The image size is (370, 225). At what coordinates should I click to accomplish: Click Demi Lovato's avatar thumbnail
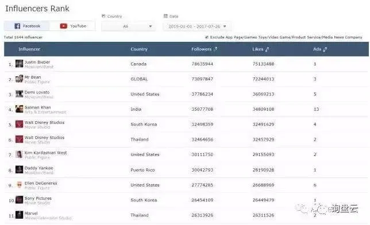(x=20, y=94)
